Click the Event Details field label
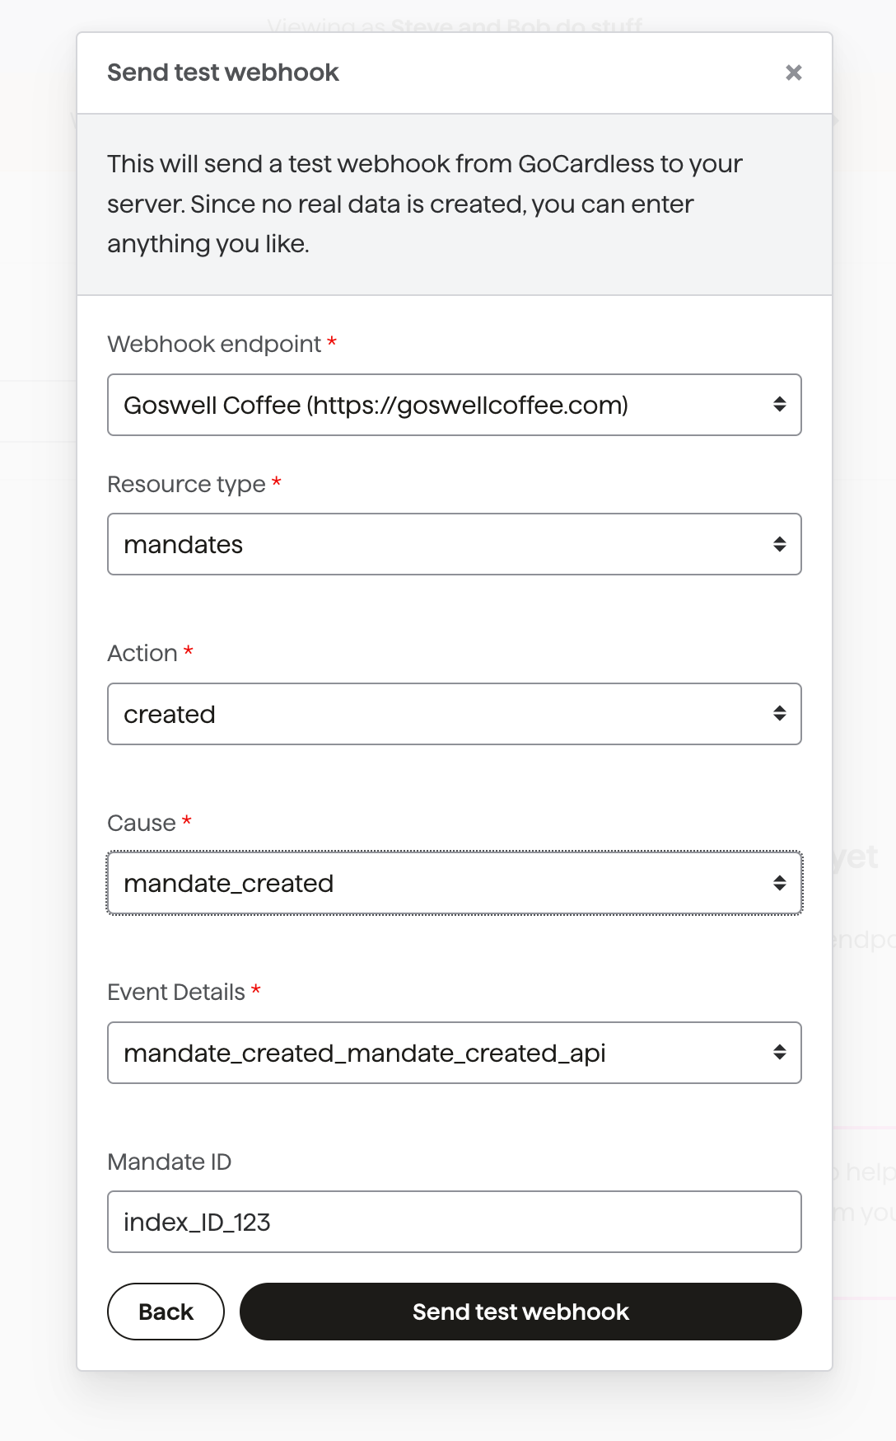 (x=176, y=992)
